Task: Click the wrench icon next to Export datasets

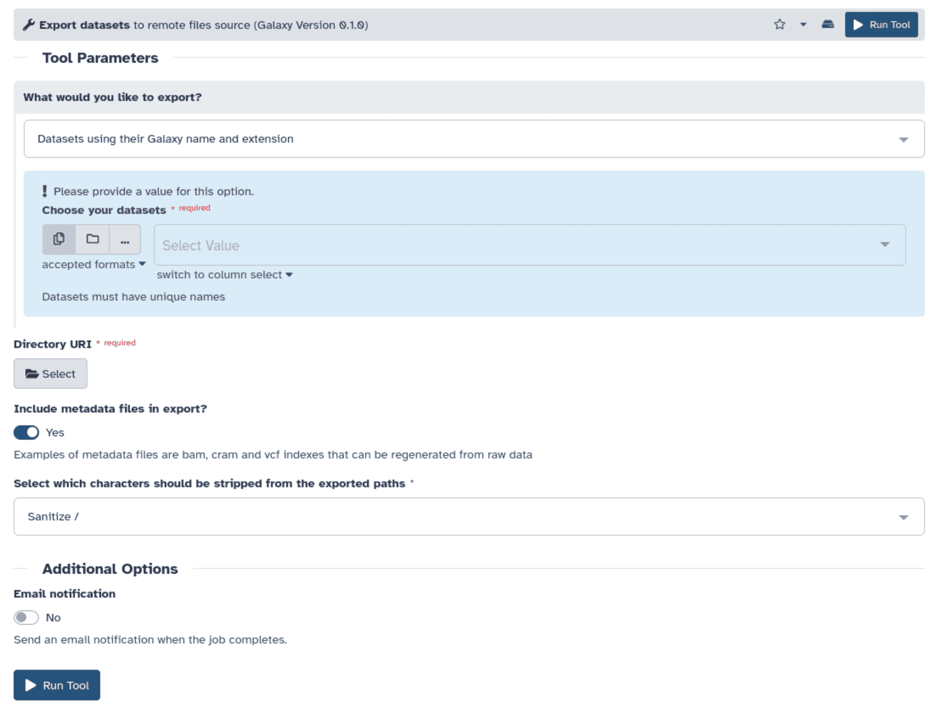Action: (27, 24)
